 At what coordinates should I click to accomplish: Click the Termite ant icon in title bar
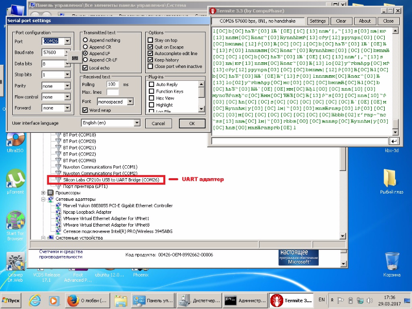click(213, 11)
